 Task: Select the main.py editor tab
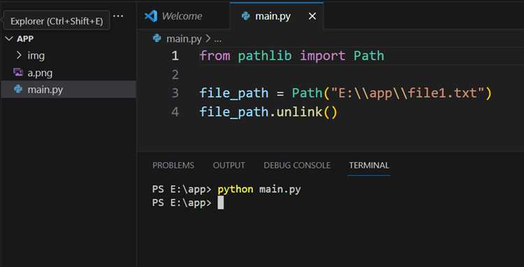coord(277,16)
